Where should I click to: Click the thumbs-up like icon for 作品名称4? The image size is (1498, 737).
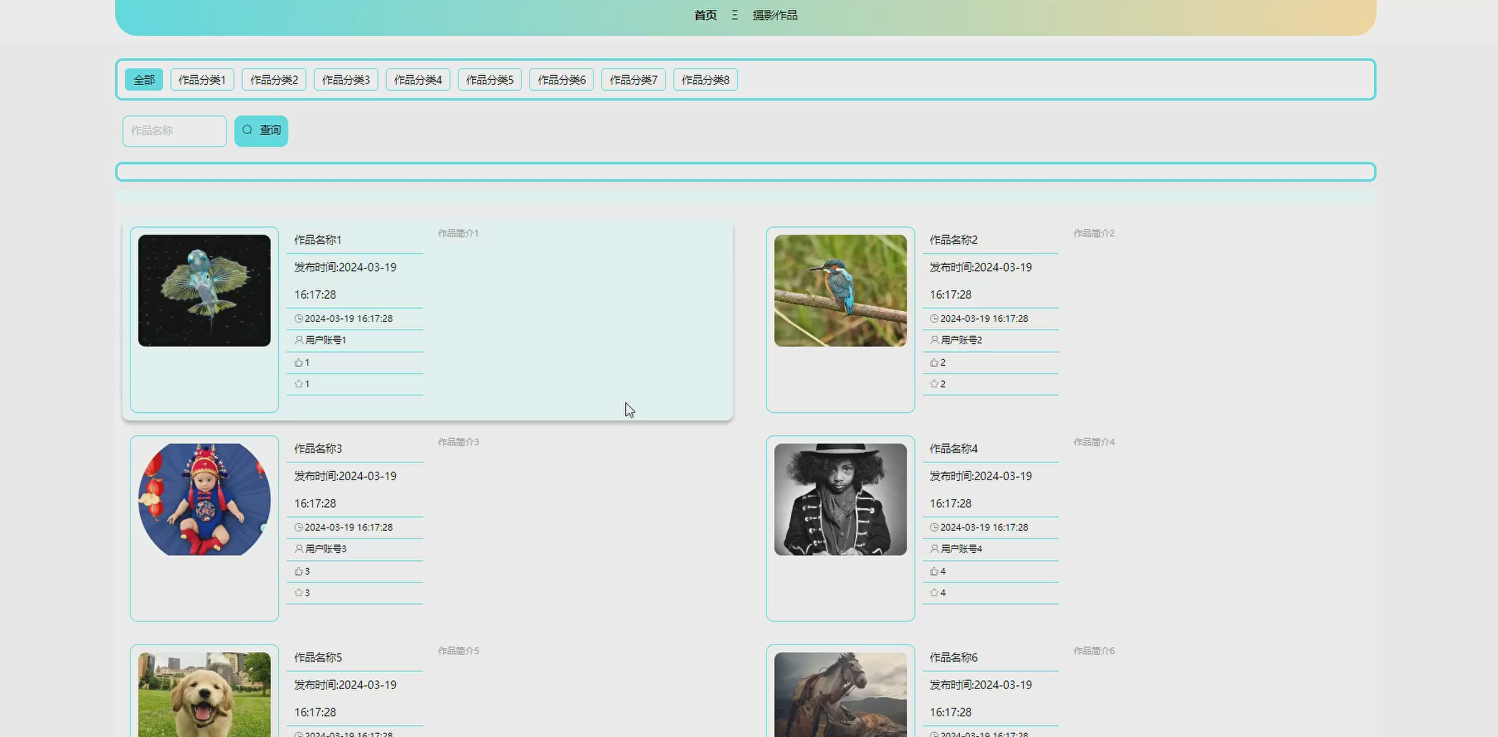click(x=934, y=571)
